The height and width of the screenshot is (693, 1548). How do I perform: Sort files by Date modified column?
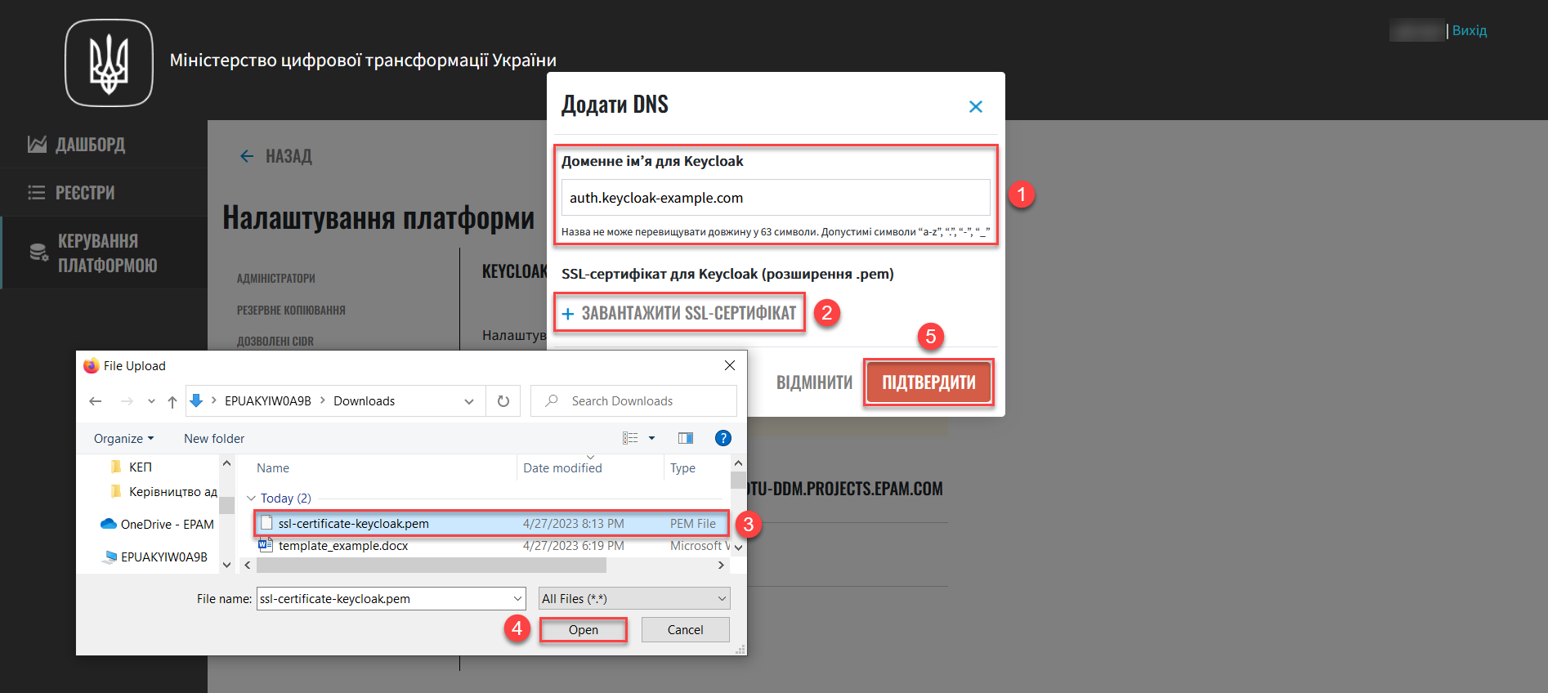pos(562,468)
